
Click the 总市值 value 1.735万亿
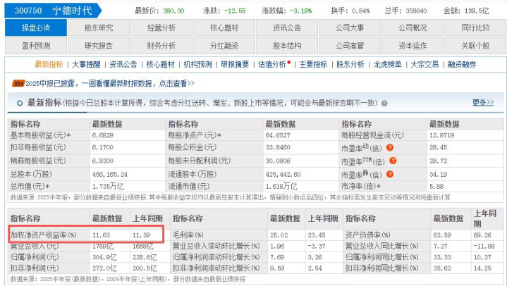(108, 187)
